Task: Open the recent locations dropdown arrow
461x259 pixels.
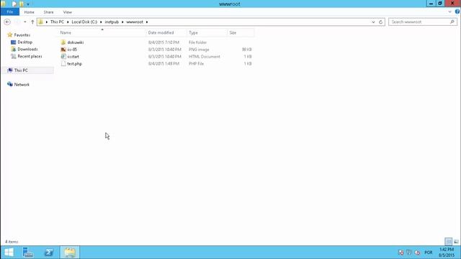Action: click(x=25, y=22)
